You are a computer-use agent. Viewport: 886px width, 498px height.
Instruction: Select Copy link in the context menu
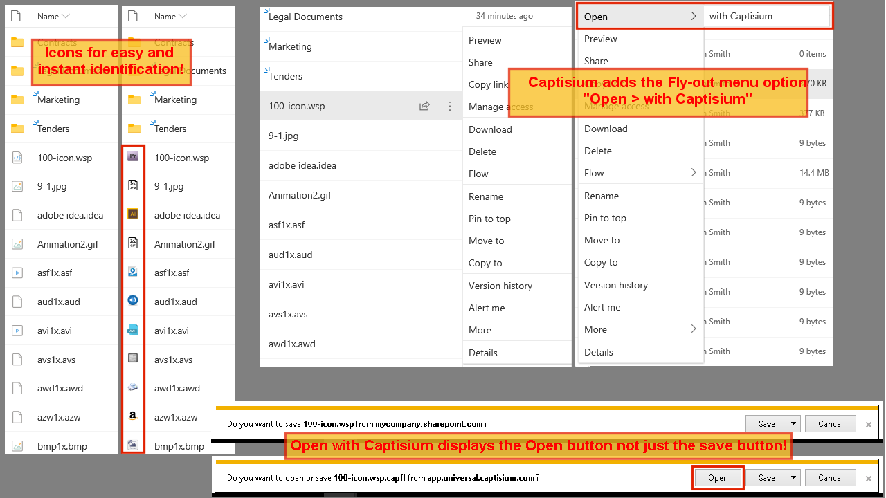(x=489, y=84)
